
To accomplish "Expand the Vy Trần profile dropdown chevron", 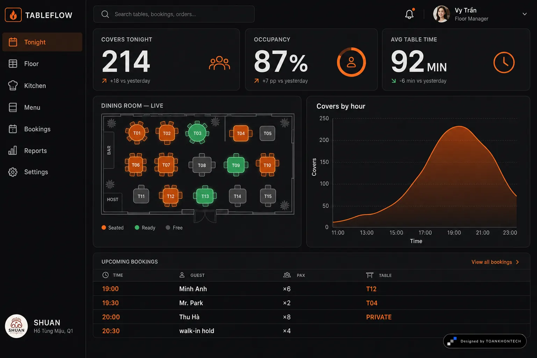I will pos(524,14).
